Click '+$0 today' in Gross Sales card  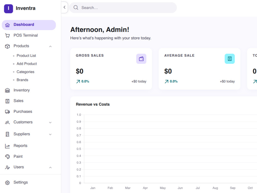(139, 81)
